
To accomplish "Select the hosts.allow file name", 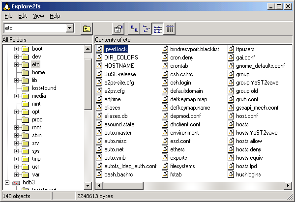I will pos(249,141).
